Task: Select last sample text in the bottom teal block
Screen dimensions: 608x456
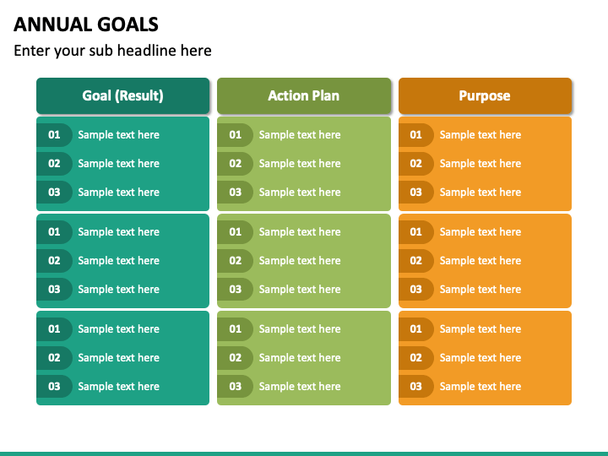Action: (119, 387)
